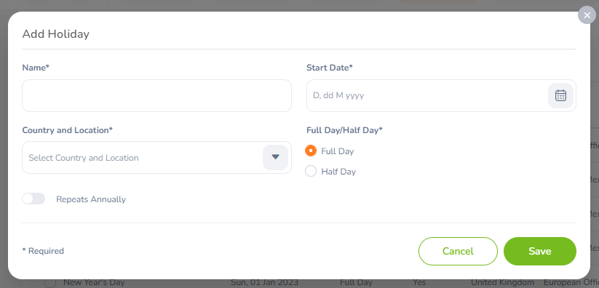Enable the Repeats Annually switch
The image size is (599, 288).
point(33,199)
